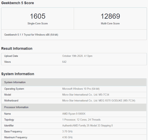Click the Geekbench 5 Score heading
Screen dimensions: 148x140
[18, 3]
